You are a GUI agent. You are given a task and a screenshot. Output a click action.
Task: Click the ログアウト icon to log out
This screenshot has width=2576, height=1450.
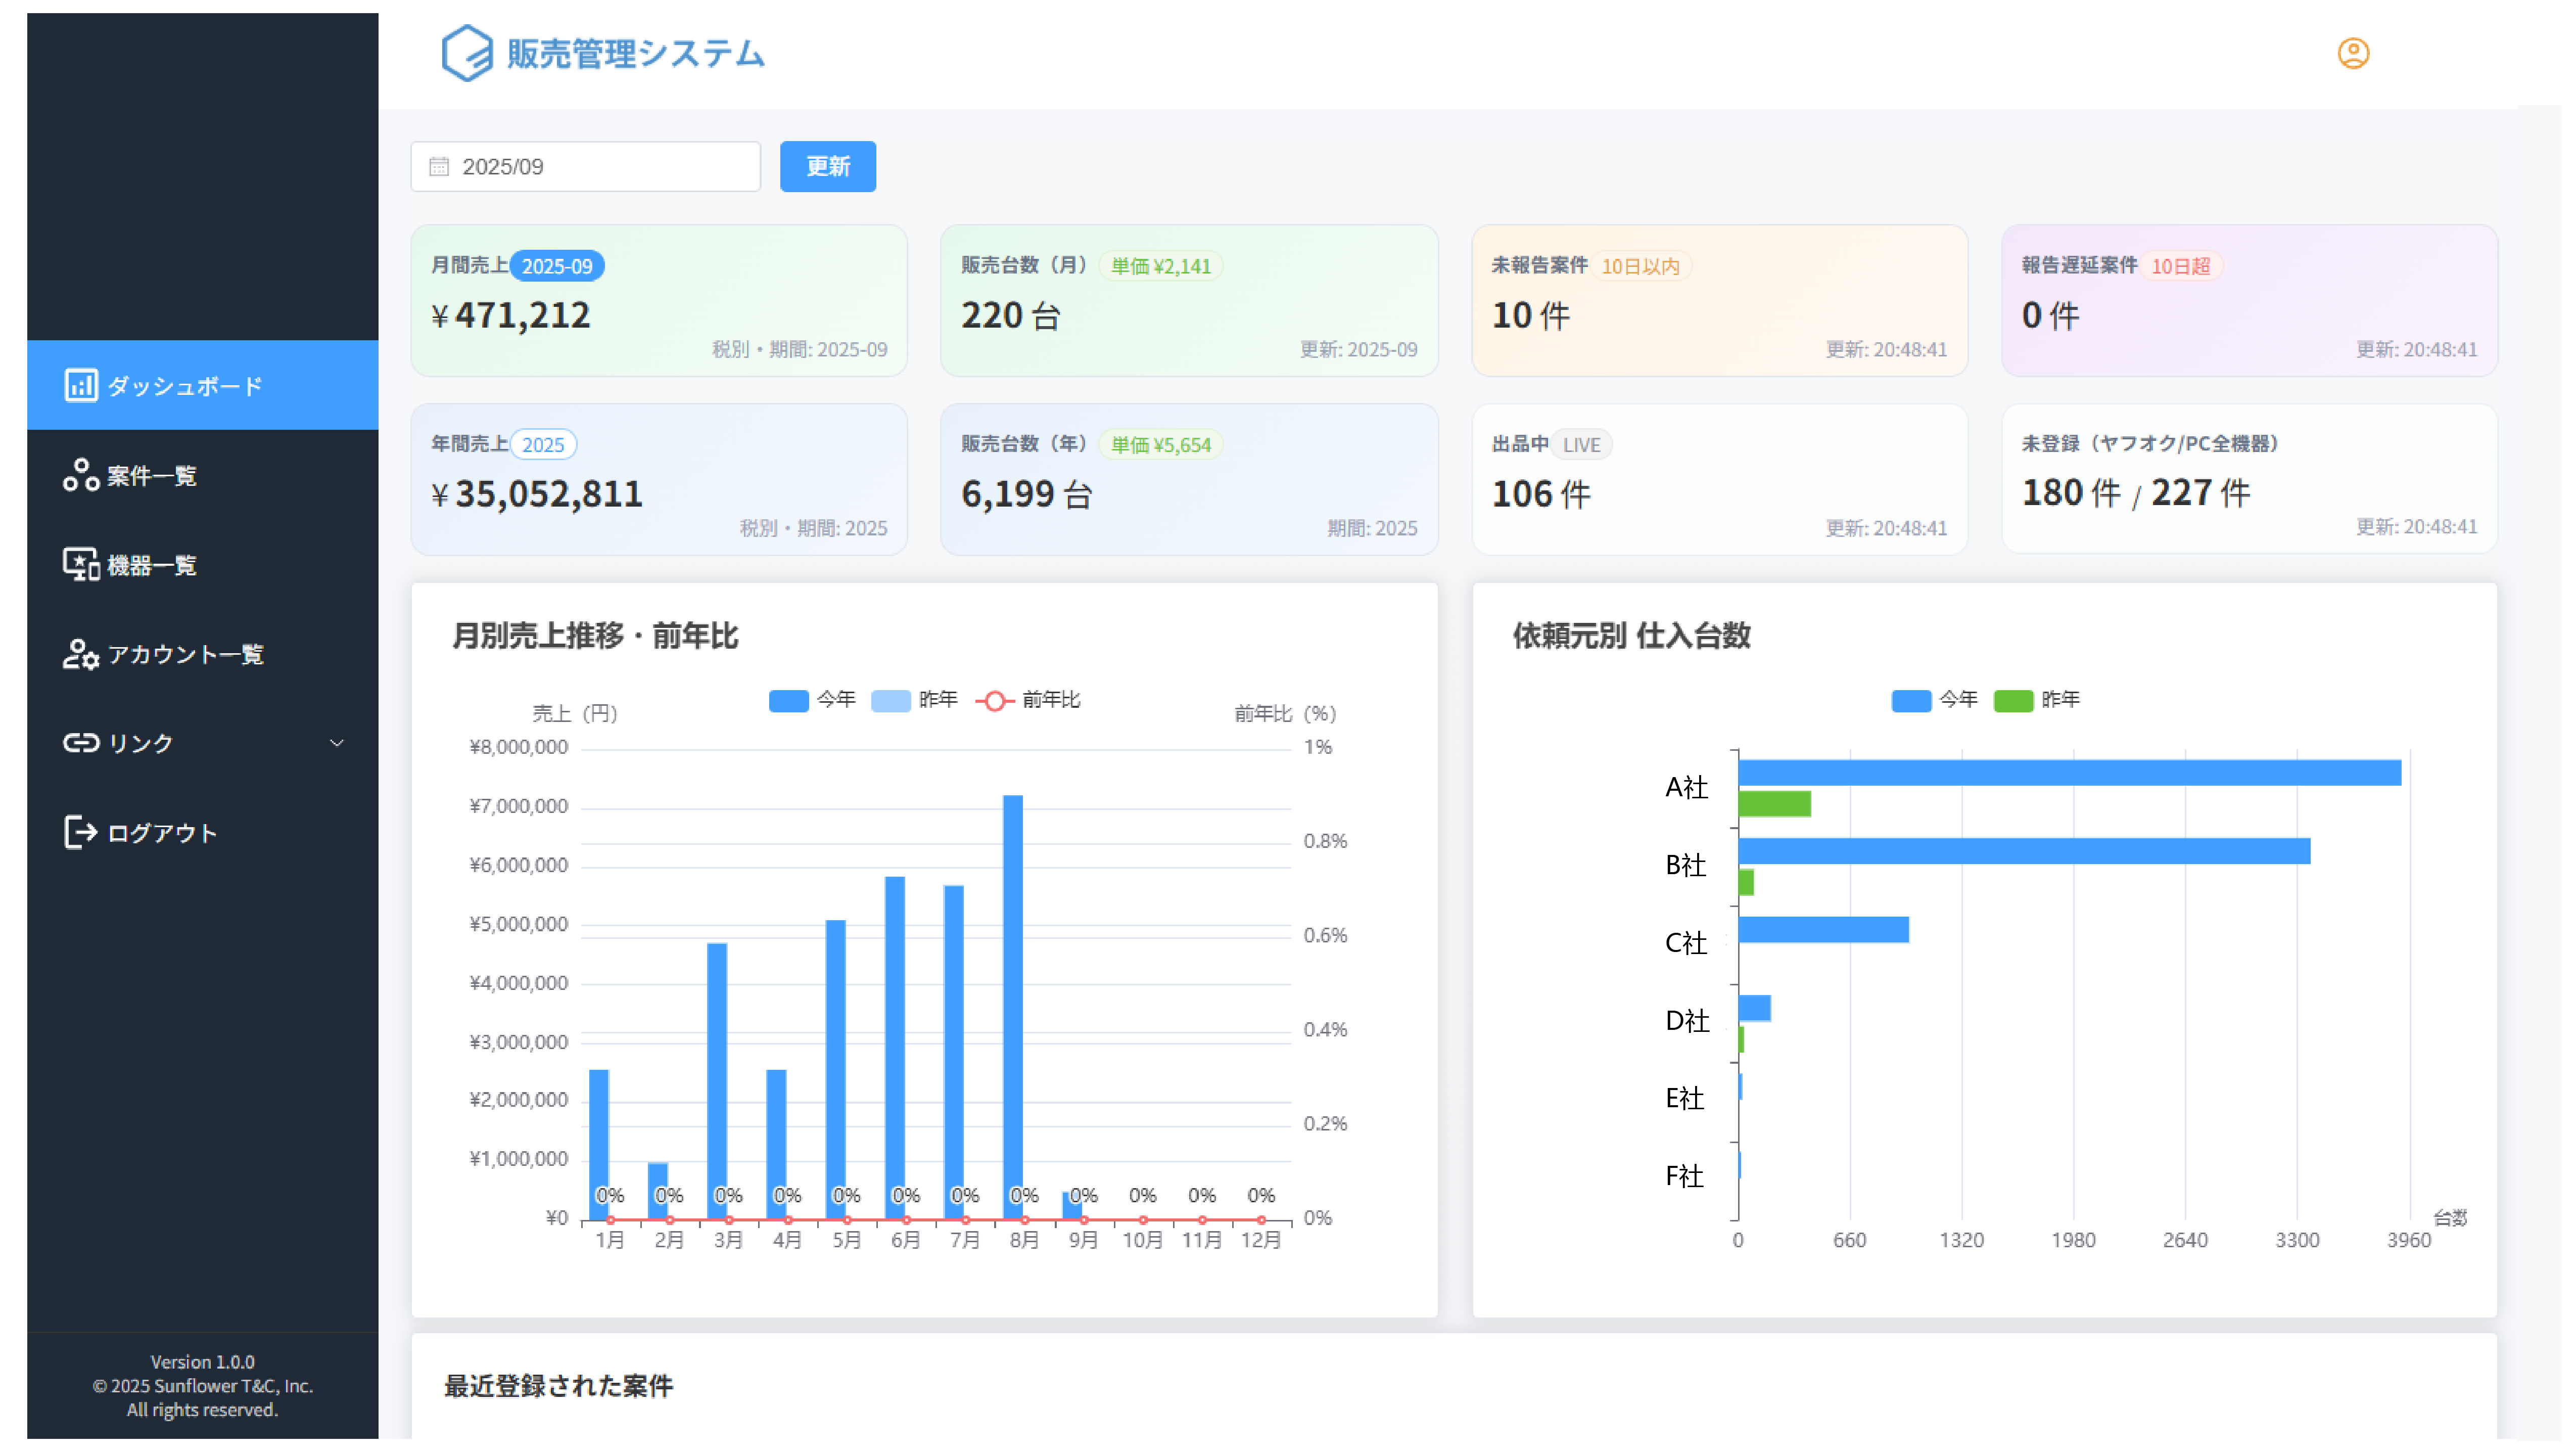coord(81,832)
